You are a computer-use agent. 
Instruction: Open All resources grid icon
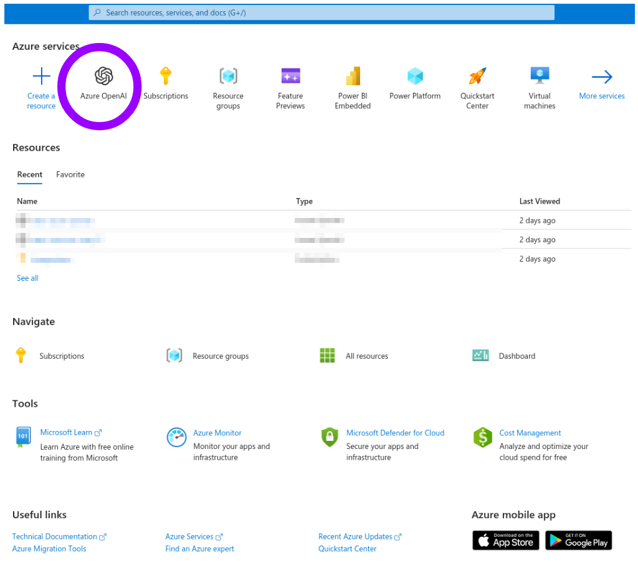point(327,355)
